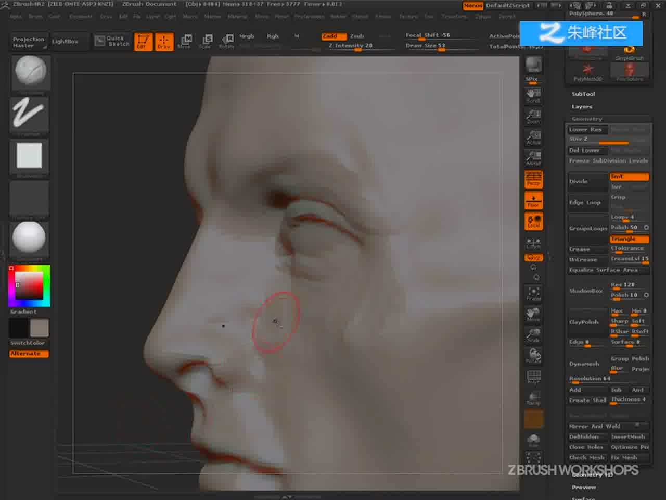666x500 pixels.
Task: Click the Menus button in title bar
Action: click(x=473, y=6)
